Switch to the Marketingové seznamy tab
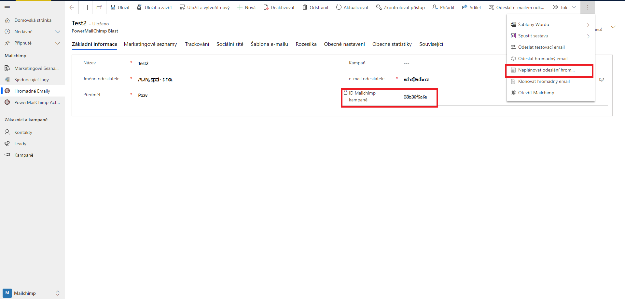625x299 pixels. pos(150,44)
